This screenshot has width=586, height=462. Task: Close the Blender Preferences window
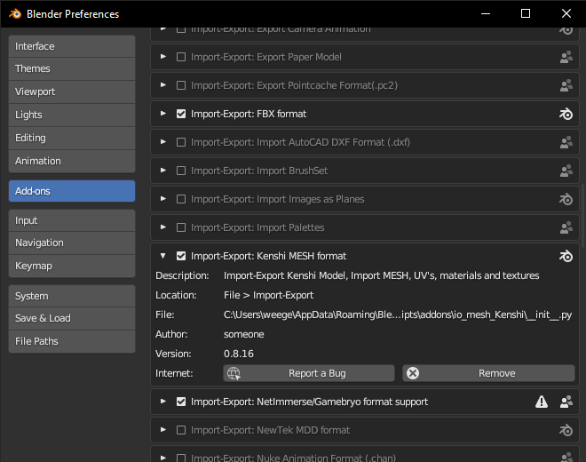coord(566,14)
